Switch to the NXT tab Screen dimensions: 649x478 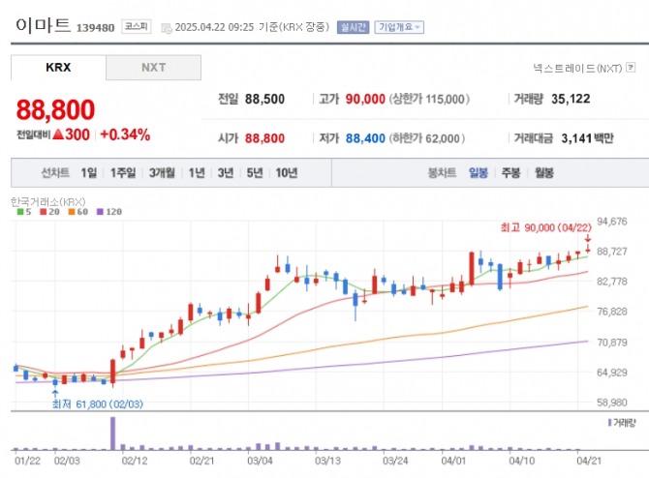coord(153,68)
